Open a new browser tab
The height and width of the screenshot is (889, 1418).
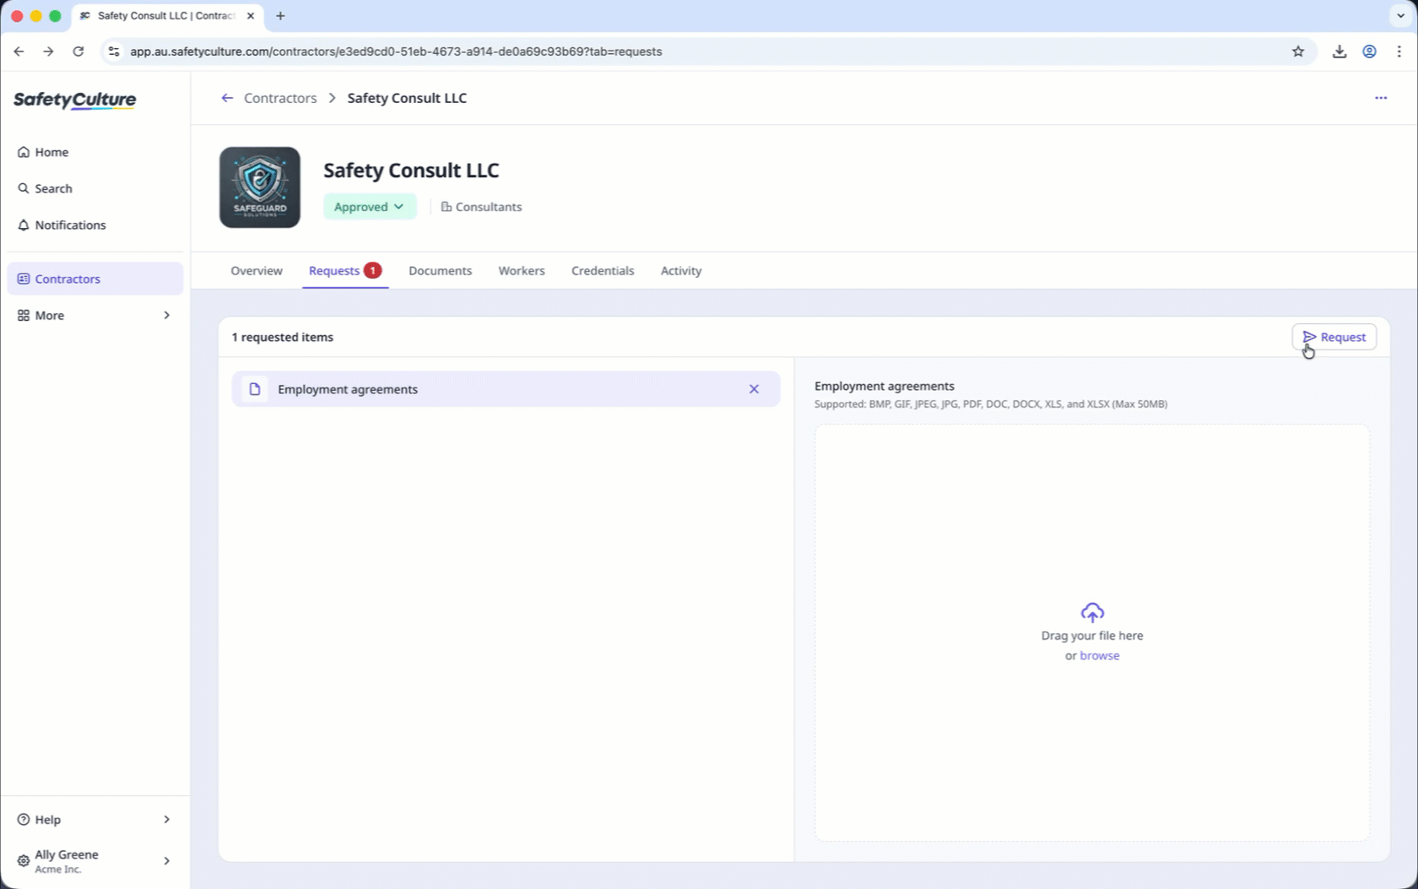coord(280,16)
